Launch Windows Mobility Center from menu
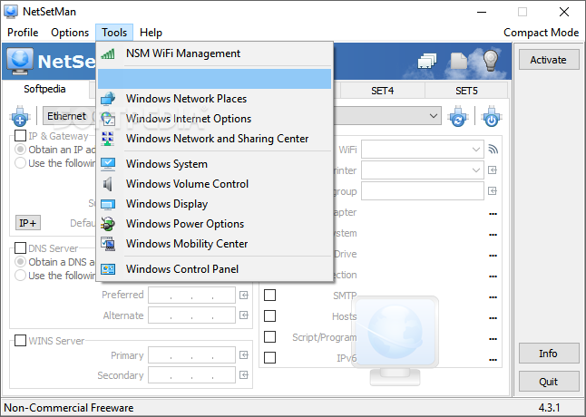This screenshot has height=417, width=586. coord(214,244)
